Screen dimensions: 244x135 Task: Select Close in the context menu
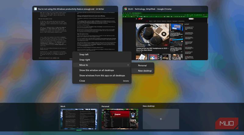pos(82,81)
